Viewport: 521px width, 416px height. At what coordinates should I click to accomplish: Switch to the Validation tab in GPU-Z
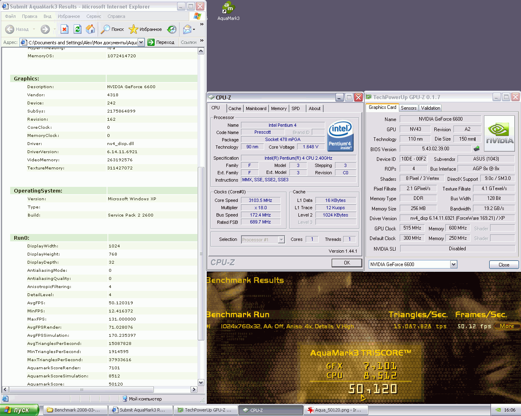[x=431, y=108]
